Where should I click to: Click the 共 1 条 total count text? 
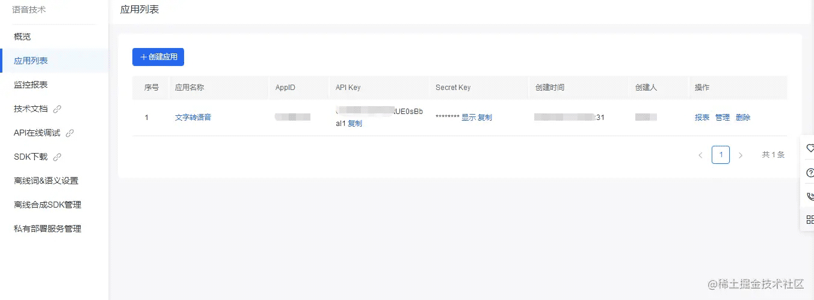pos(773,155)
